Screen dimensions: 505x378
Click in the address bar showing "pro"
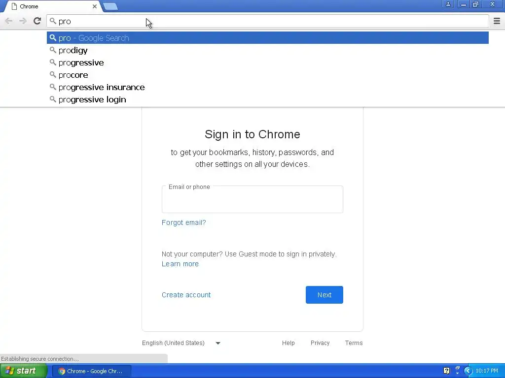268,21
